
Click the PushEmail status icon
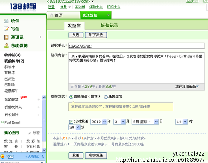point(3,122)
